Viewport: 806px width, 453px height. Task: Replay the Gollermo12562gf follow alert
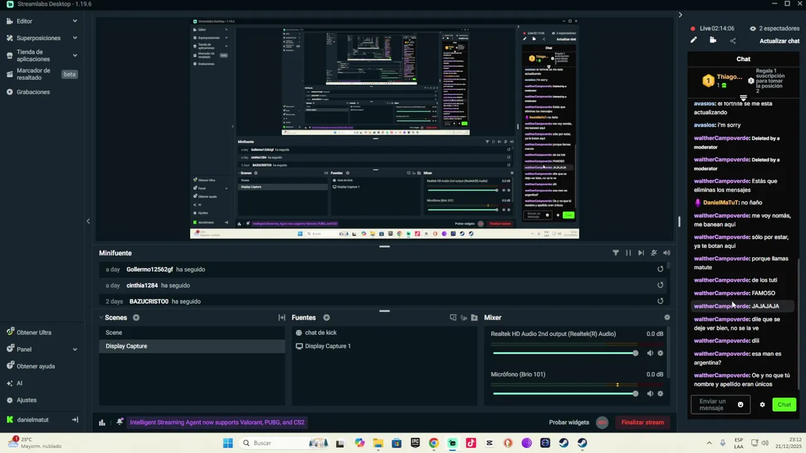[661, 269]
